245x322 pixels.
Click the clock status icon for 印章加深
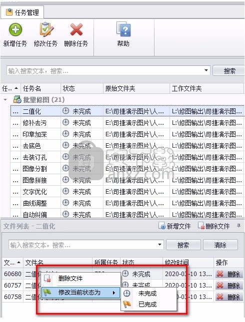click(65, 134)
